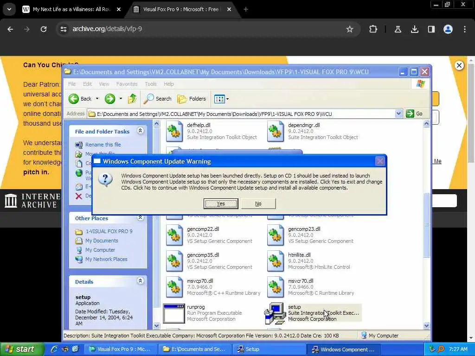This screenshot has height=356, width=475.
Task: Open My Computer in Other Places
Action: coord(100,250)
